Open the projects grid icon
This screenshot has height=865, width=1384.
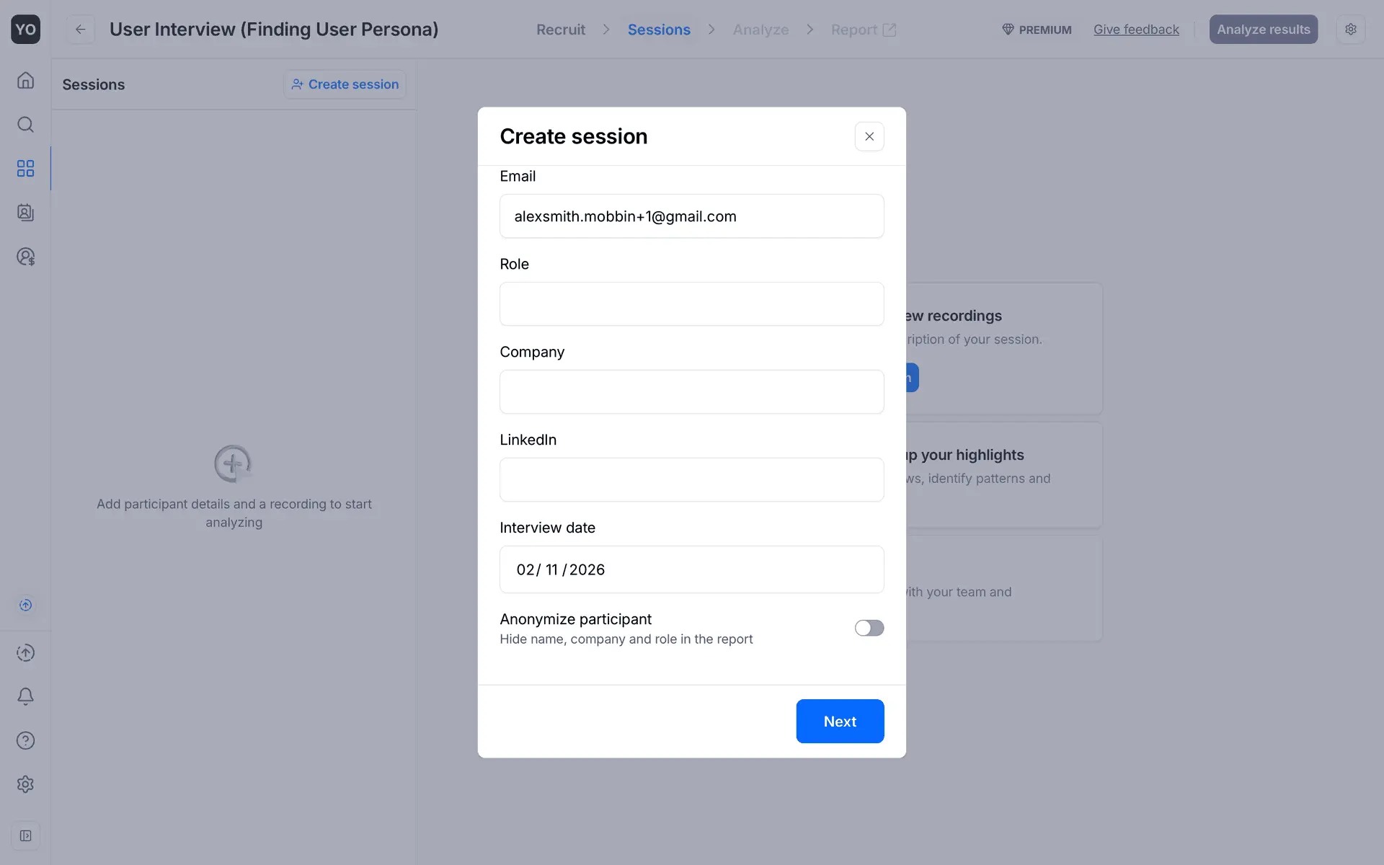click(x=25, y=169)
